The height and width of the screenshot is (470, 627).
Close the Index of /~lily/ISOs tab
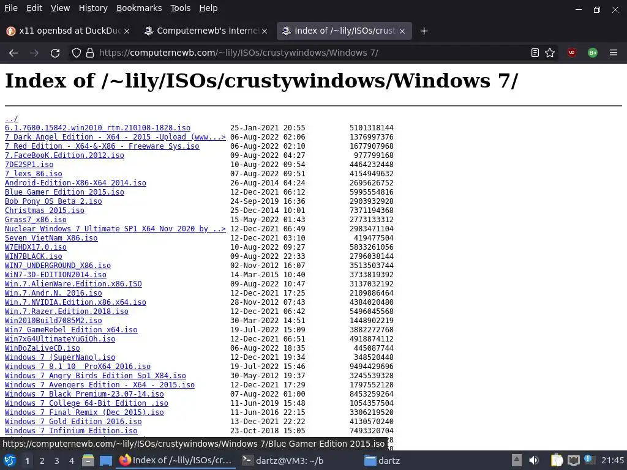[x=402, y=31]
